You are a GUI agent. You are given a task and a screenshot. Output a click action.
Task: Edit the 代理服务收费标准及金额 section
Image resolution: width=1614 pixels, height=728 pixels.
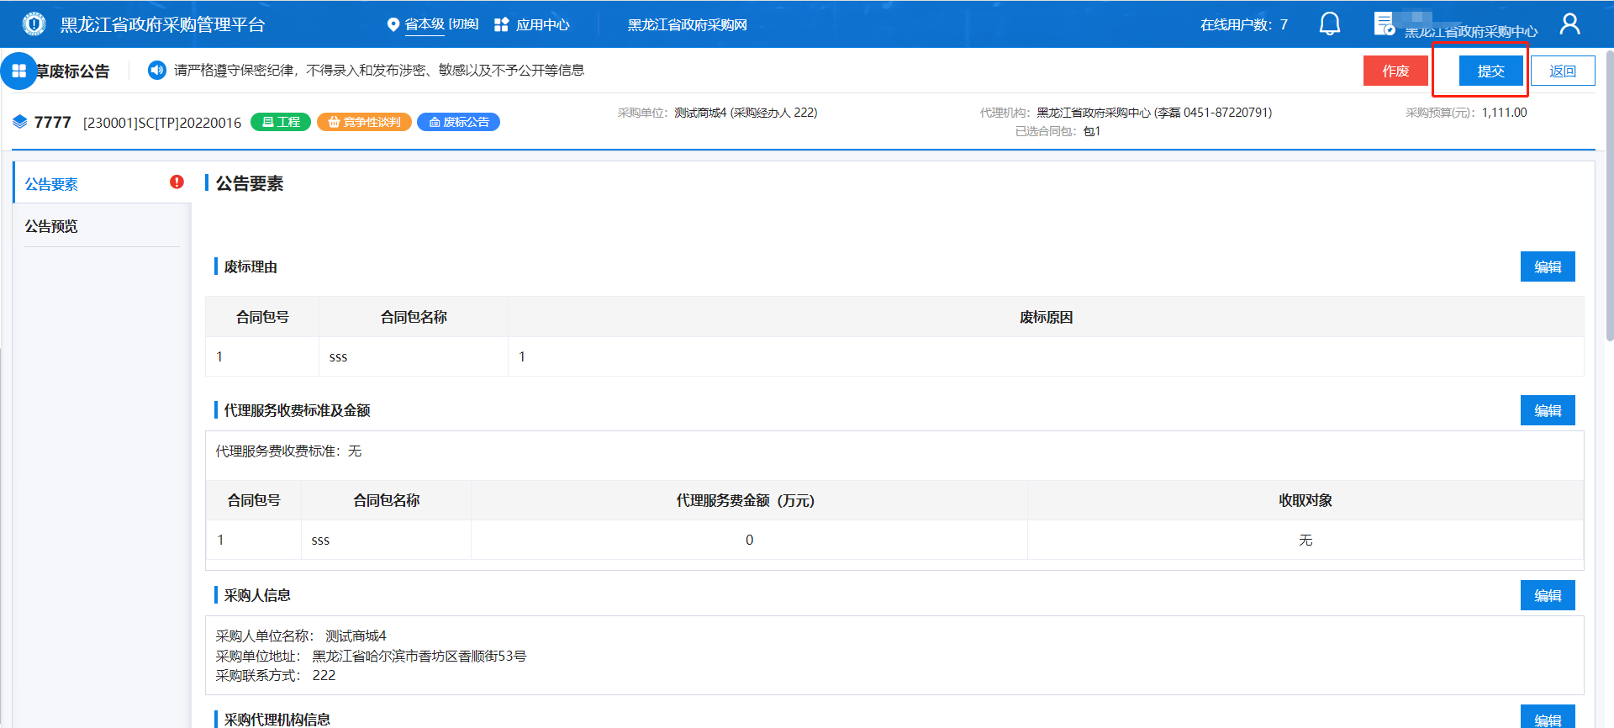[x=1548, y=410]
